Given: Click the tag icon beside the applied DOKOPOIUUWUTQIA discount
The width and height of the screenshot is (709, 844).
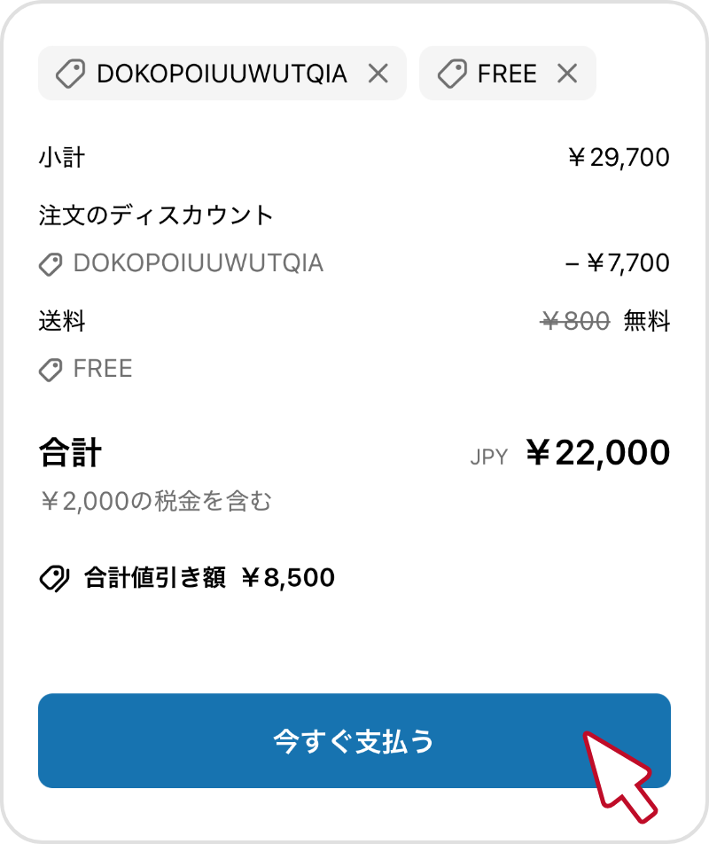Looking at the screenshot, I should [51, 264].
